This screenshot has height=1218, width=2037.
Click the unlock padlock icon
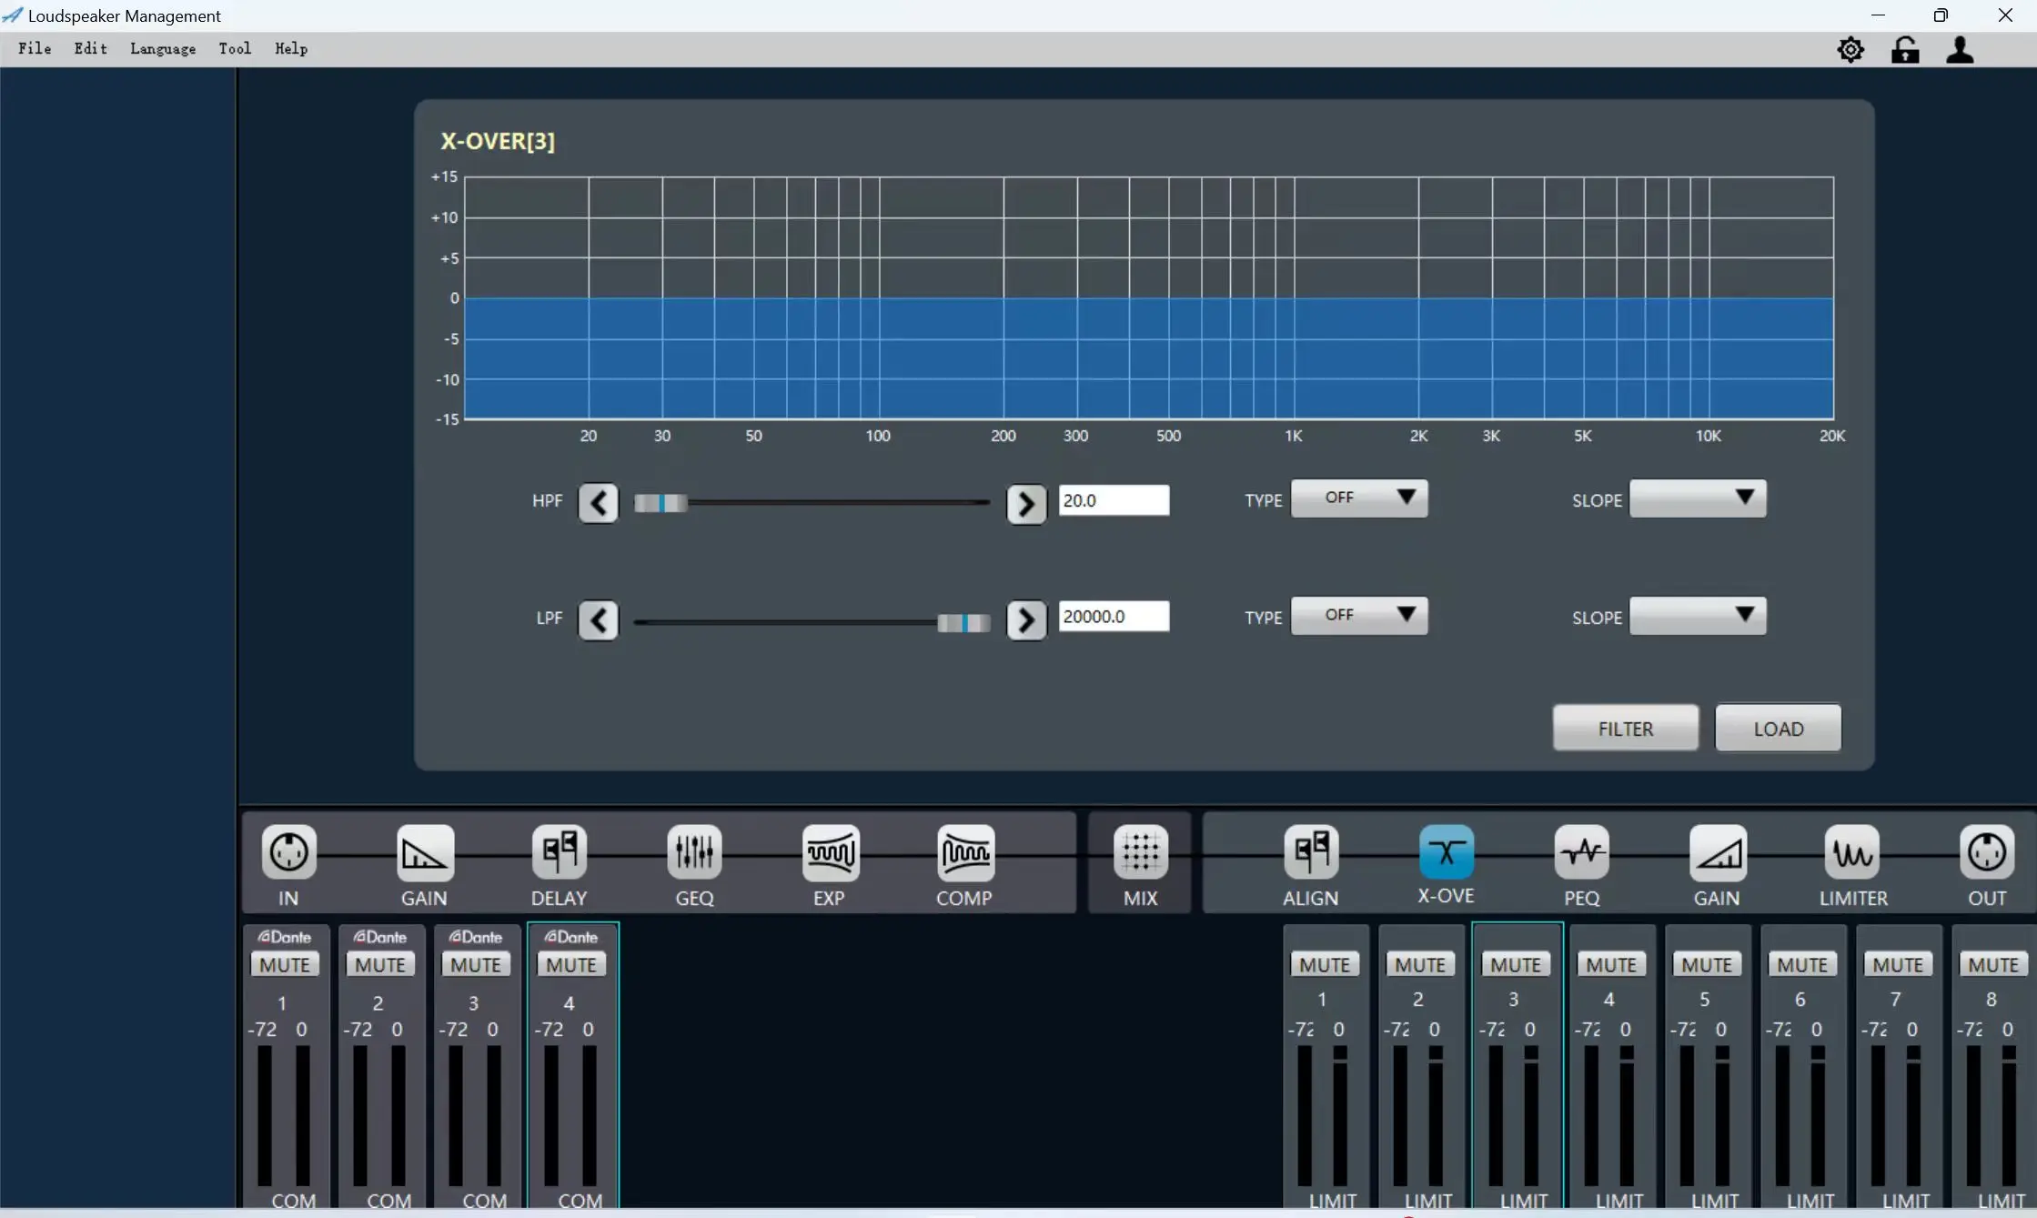click(1905, 50)
